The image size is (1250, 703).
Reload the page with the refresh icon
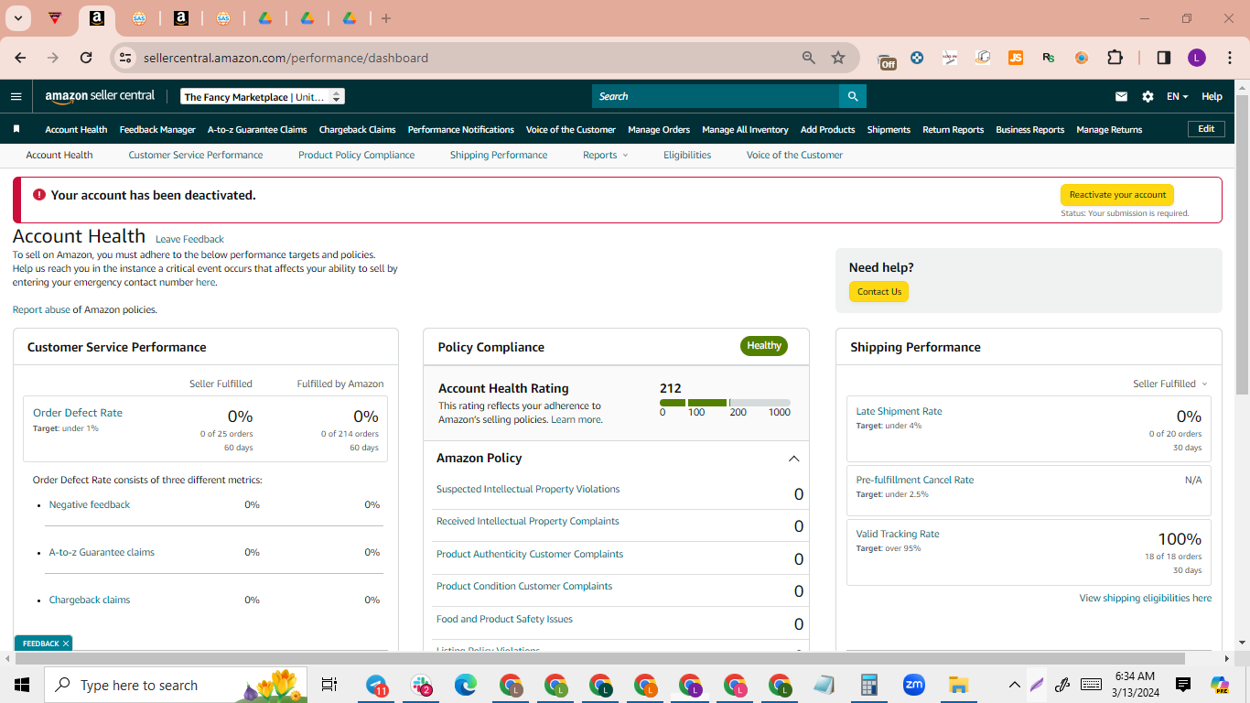86,58
